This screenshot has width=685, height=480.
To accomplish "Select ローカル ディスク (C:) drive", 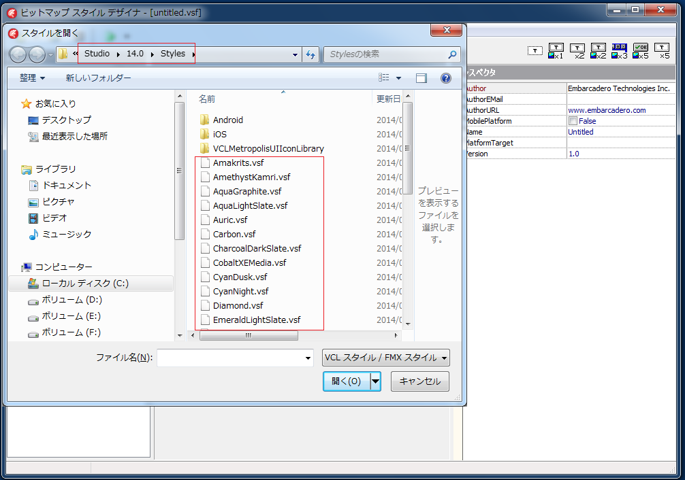I will [x=91, y=284].
